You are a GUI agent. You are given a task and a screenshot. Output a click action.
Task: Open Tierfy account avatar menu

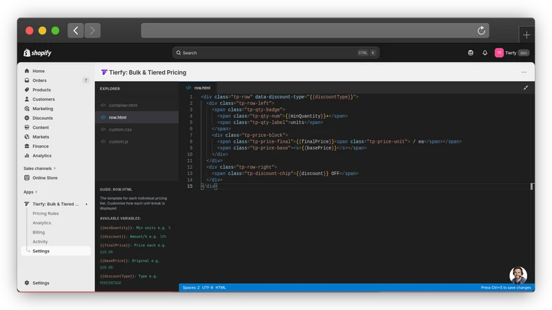(499, 53)
